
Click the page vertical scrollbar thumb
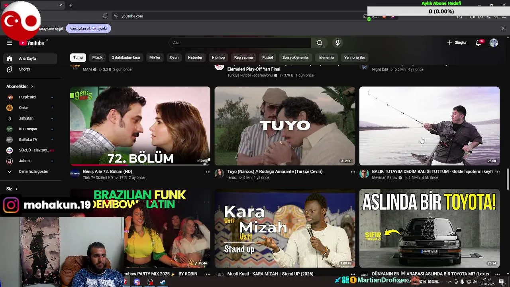tap(508, 179)
